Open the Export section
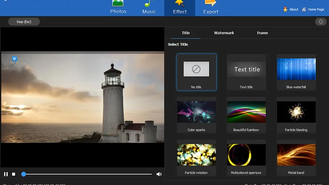The image size is (329, 185). click(x=211, y=7)
